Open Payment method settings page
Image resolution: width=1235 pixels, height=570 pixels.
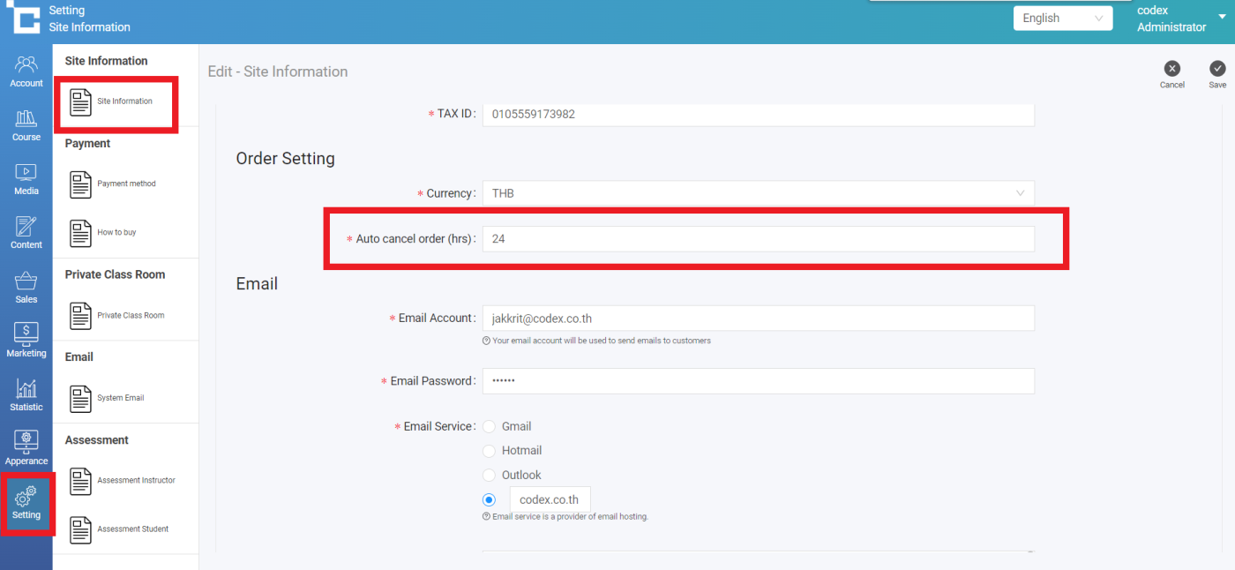point(125,184)
